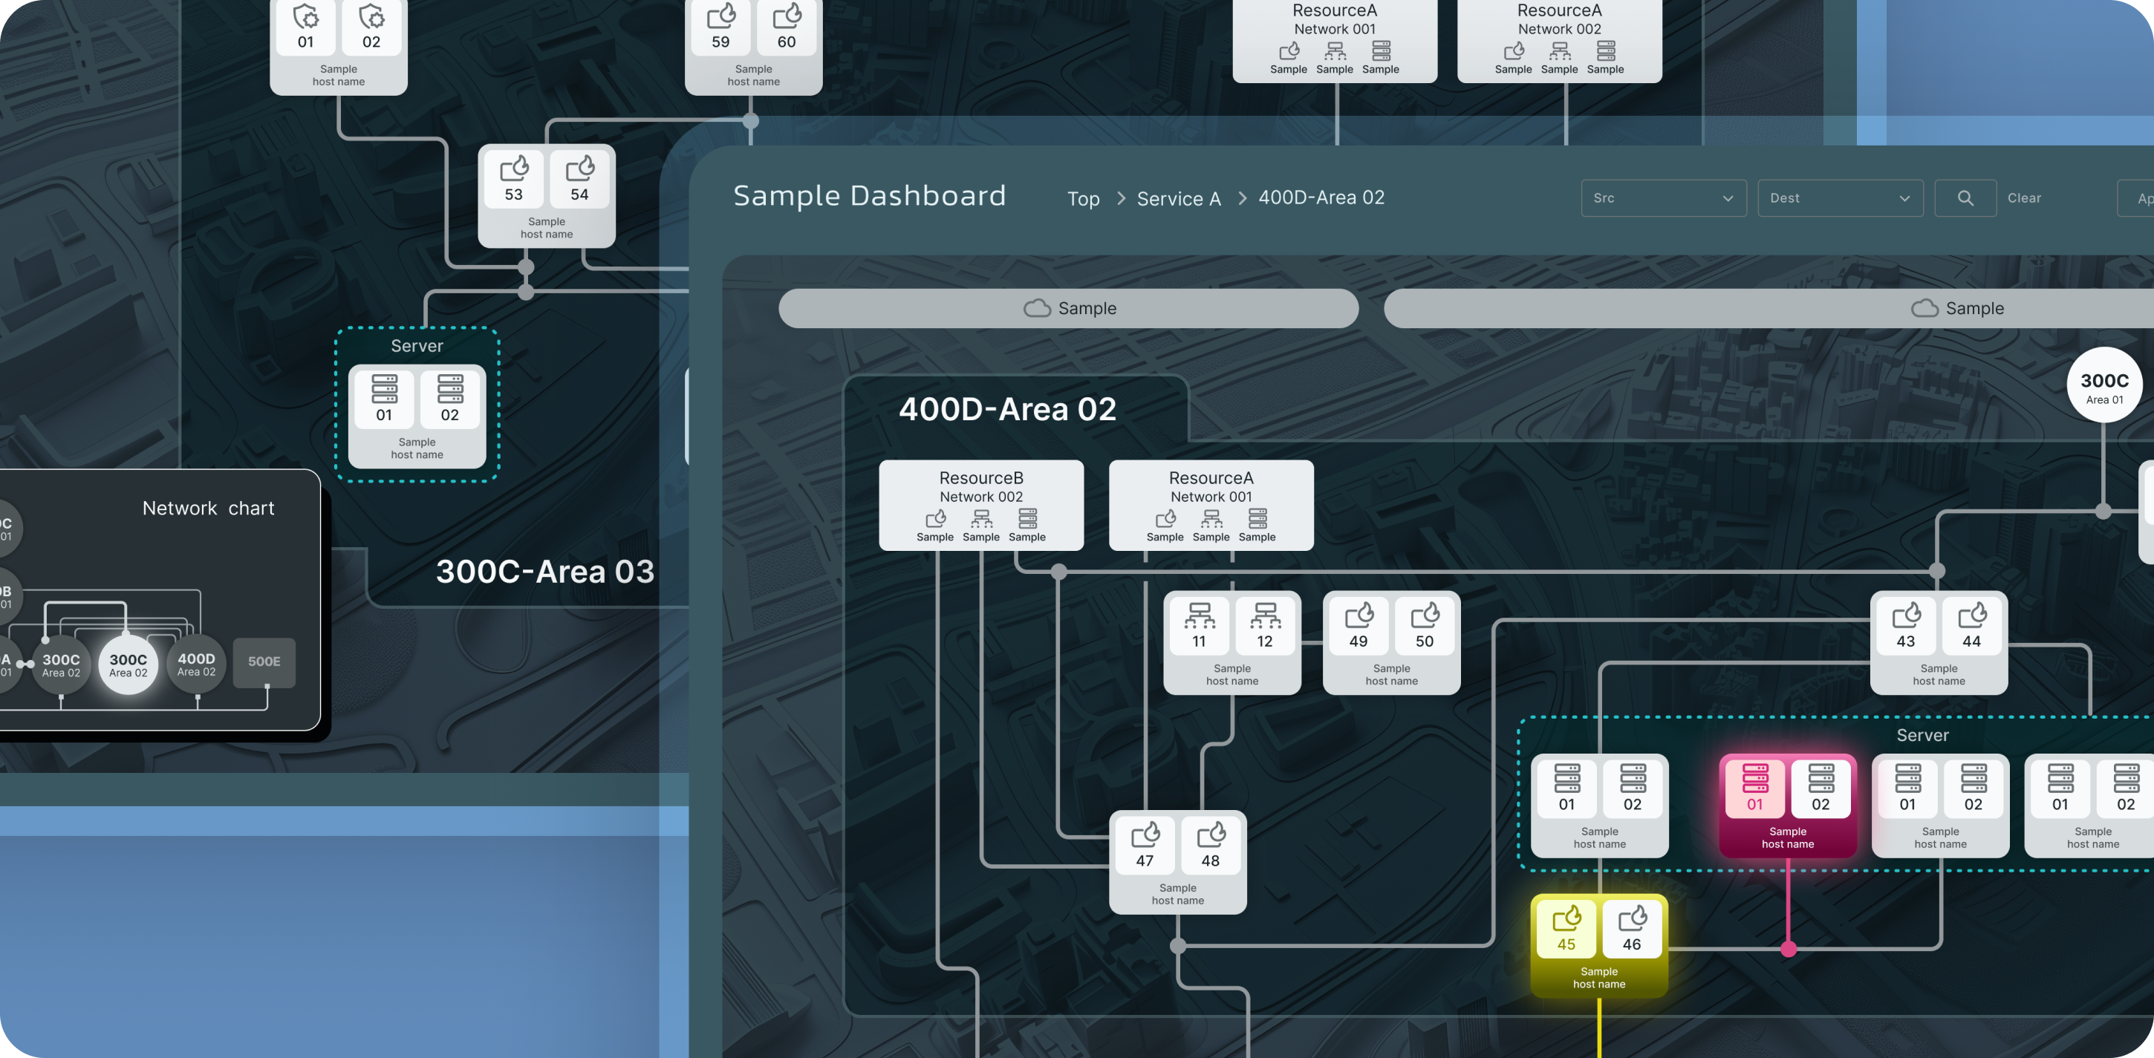Select 400D Area 02 node in Network chart
This screenshot has width=2154, height=1058.
(x=197, y=664)
